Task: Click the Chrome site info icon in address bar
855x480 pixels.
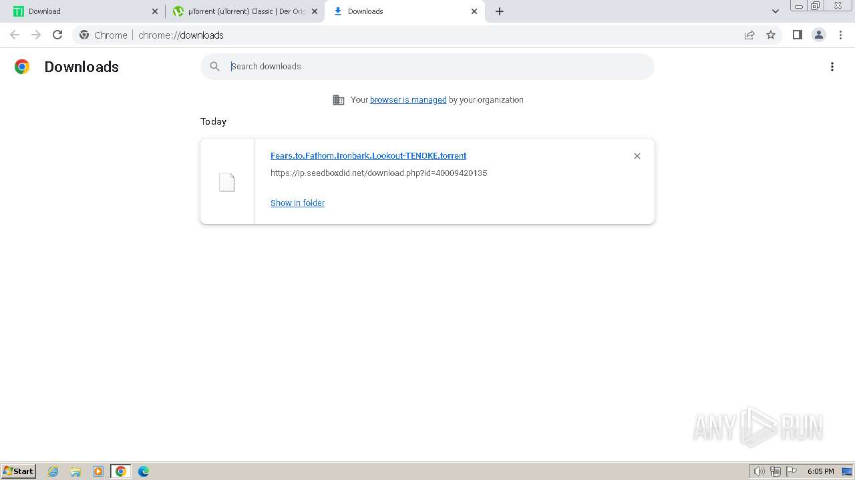Action: click(x=84, y=35)
